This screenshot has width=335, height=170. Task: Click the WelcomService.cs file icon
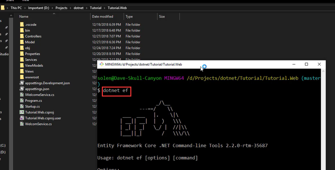coord(22,124)
